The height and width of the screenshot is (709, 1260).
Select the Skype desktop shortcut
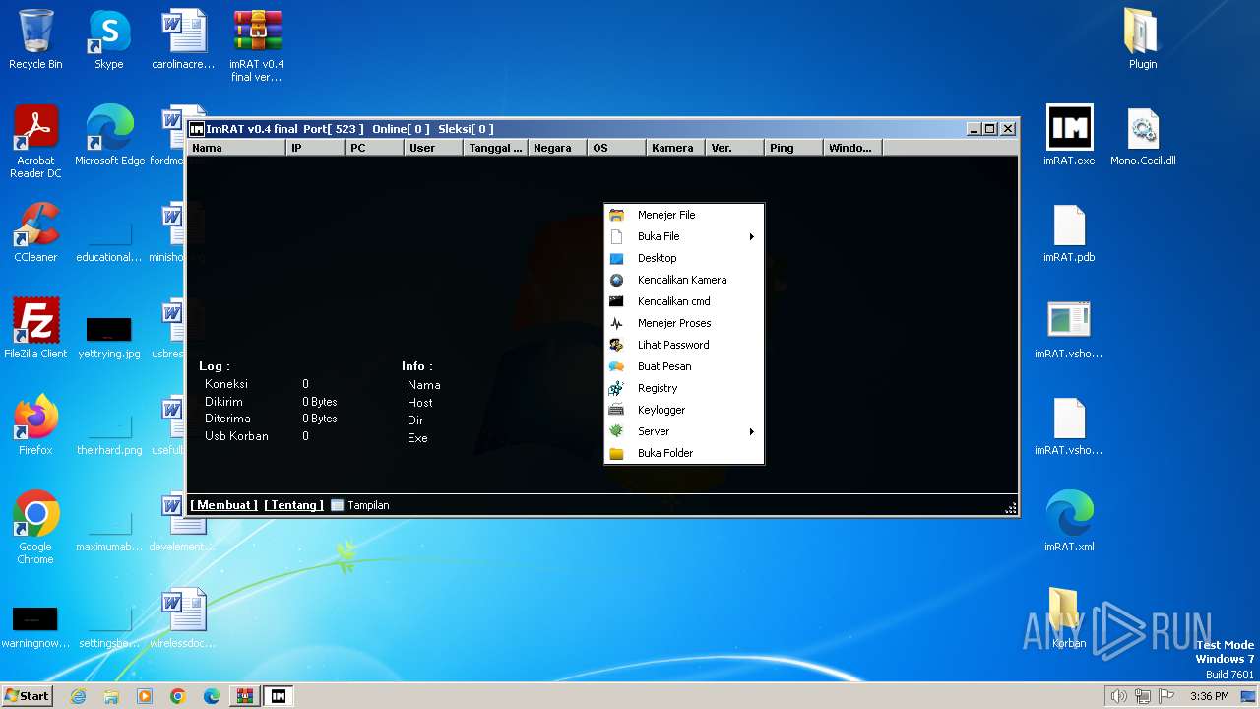tap(109, 39)
